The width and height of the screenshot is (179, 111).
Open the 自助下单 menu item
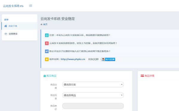pyautogui.click(x=19, y=26)
